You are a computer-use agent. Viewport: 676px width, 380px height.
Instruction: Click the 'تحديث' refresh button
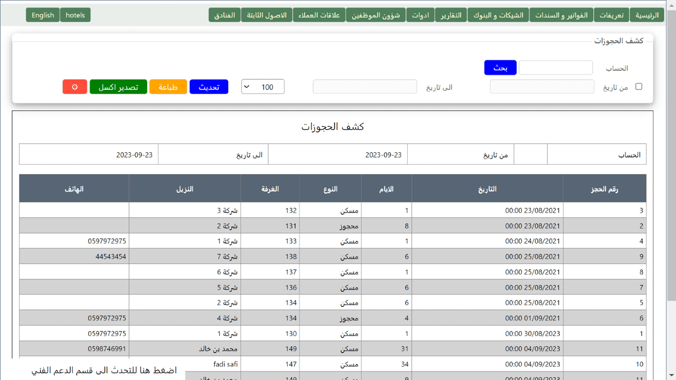[x=209, y=87]
